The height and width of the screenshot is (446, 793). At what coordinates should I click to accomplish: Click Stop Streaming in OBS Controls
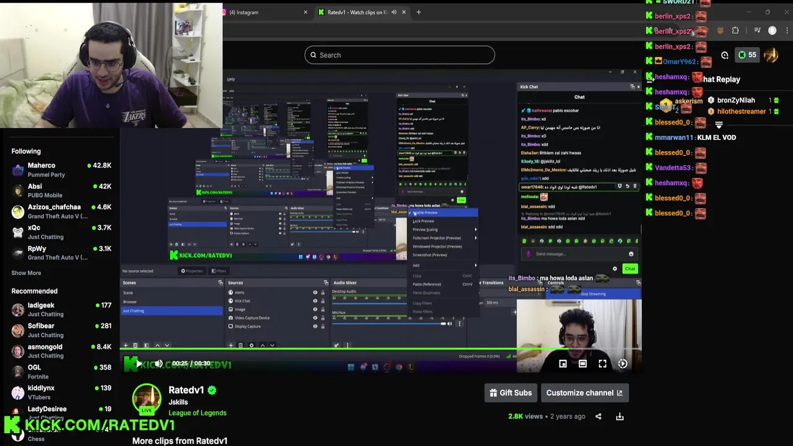594,294
